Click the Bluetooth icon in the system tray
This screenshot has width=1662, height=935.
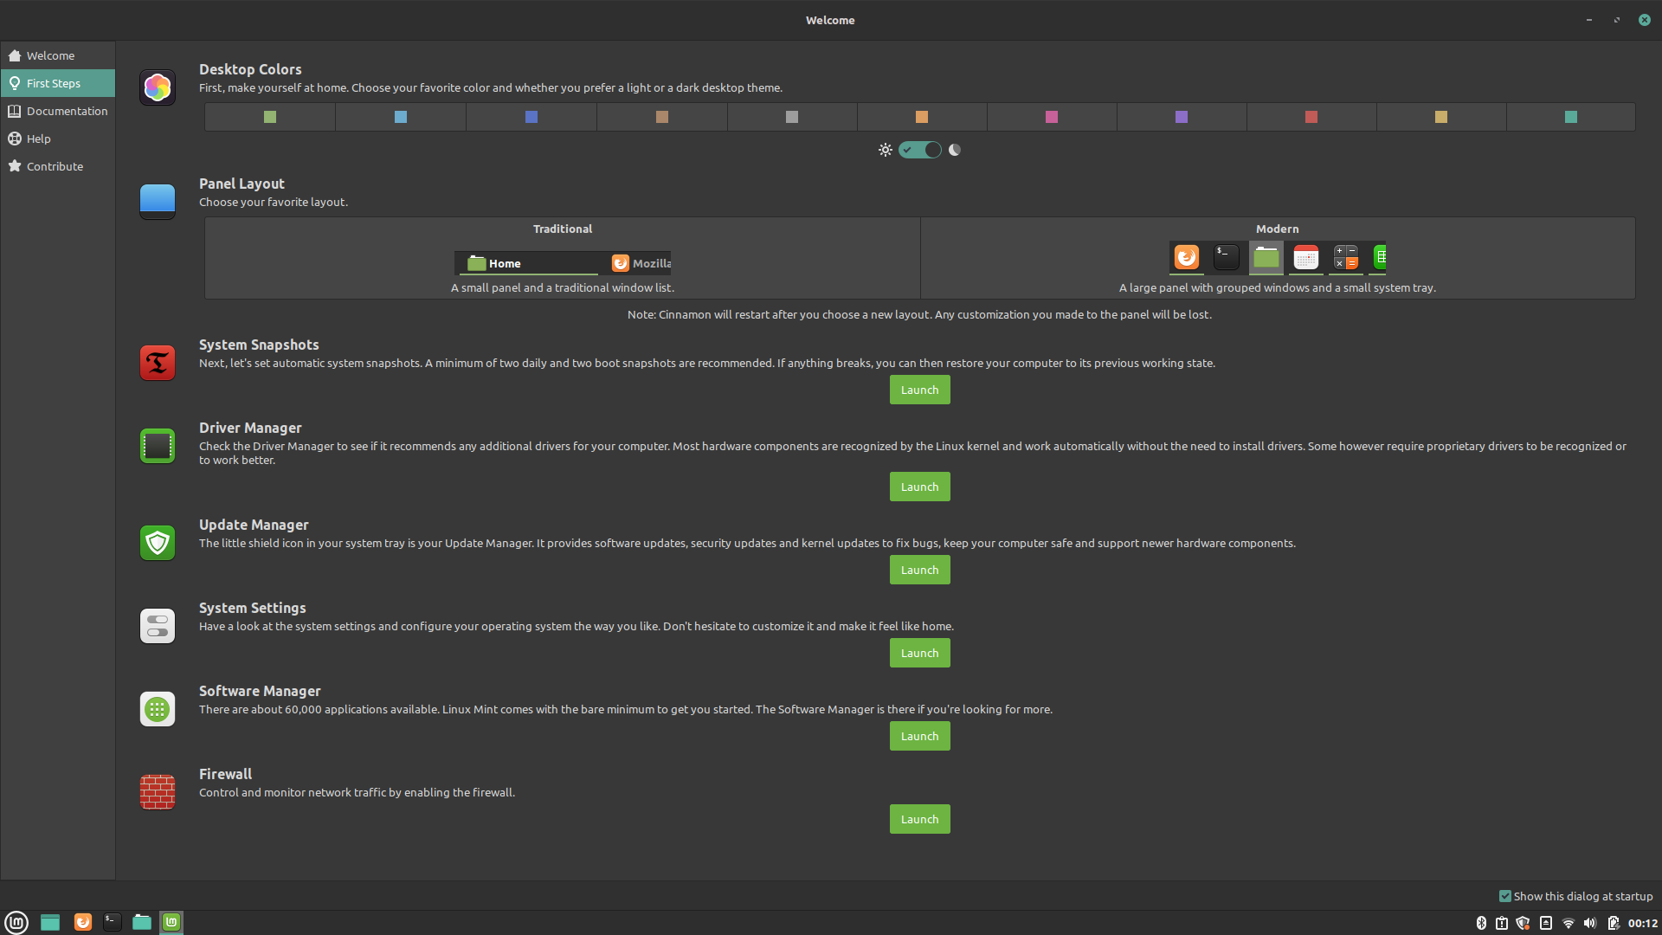click(1481, 923)
